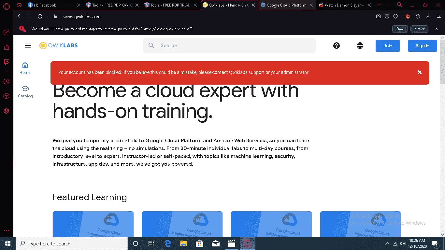The image size is (445, 250).
Task: Go forward to next page
Action: click(x=29, y=16)
